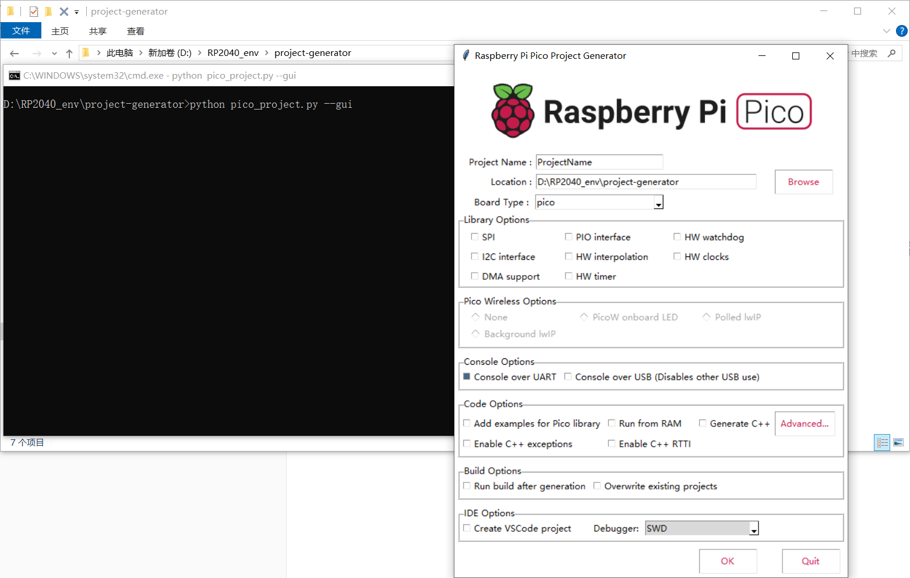Switch to large icons view

pyautogui.click(x=898, y=443)
